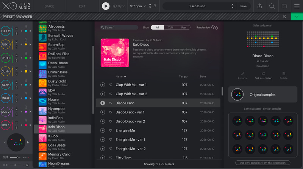Open the folder icon in top bar
The height and width of the screenshot is (169, 303).
coord(284,6)
